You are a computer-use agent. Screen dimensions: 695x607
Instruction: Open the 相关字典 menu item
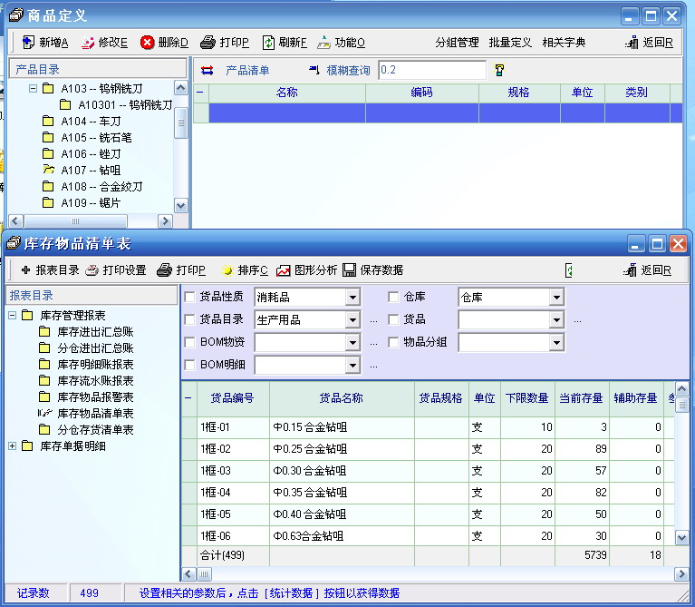[x=564, y=43]
